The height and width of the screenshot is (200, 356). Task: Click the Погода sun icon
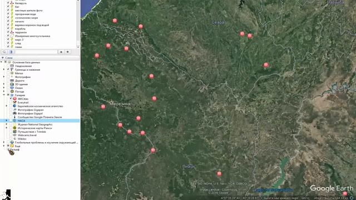pyautogui.click(x=12, y=91)
